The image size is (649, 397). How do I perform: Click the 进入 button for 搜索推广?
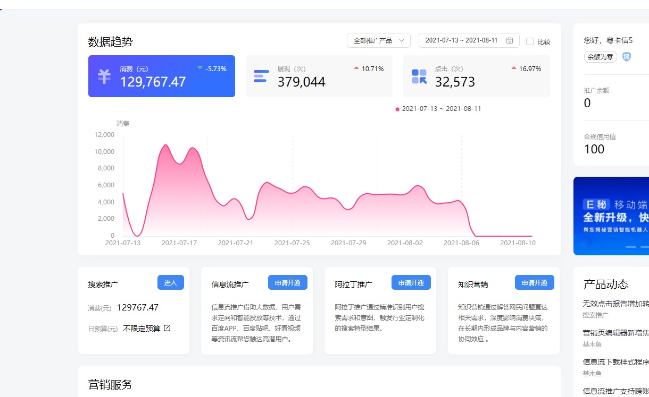point(171,283)
